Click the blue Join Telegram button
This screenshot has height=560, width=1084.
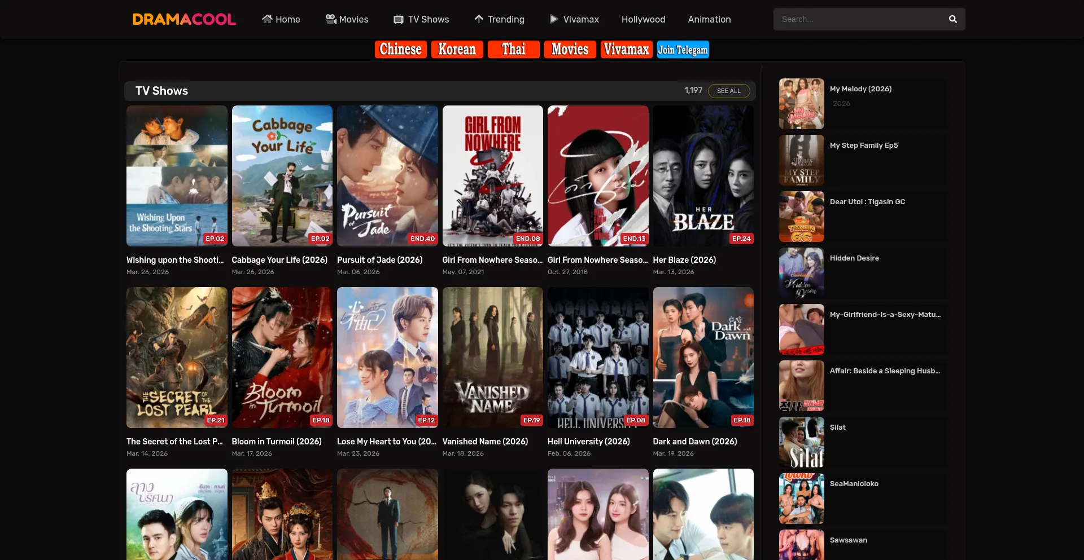click(x=683, y=50)
